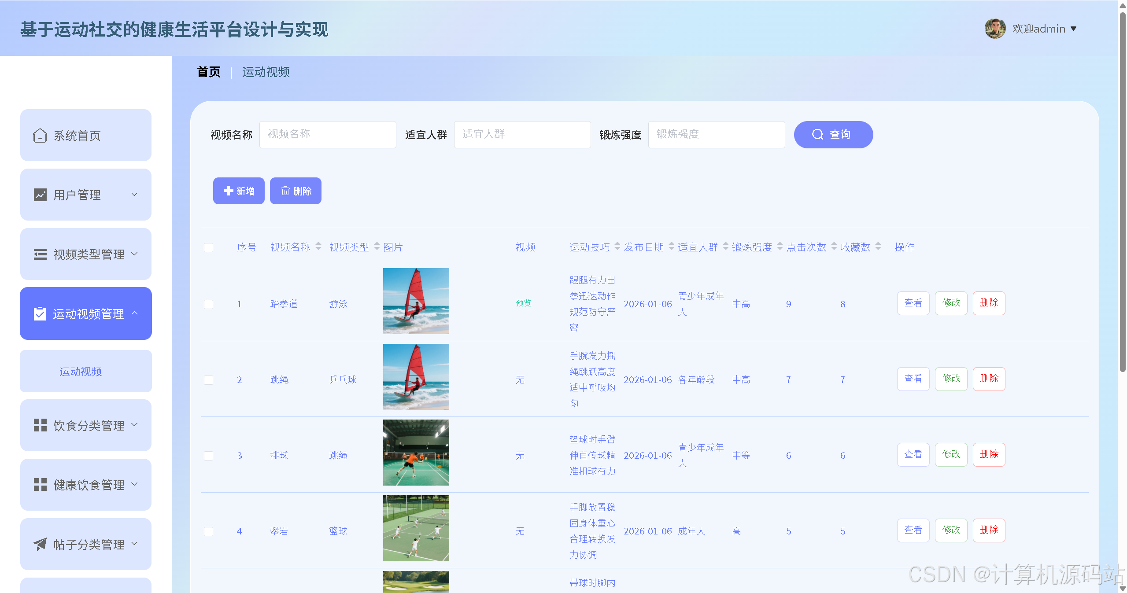Expand the 用户管理 chevron
Screen dimensions: 1127x593
135,194
